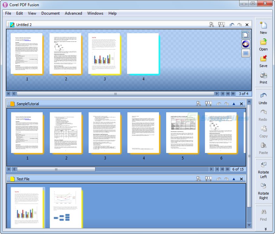Click the New document icon in sidebar

tap(263, 25)
